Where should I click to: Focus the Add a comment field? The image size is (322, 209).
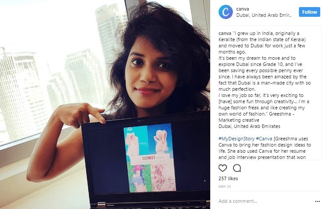pyautogui.click(x=265, y=201)
